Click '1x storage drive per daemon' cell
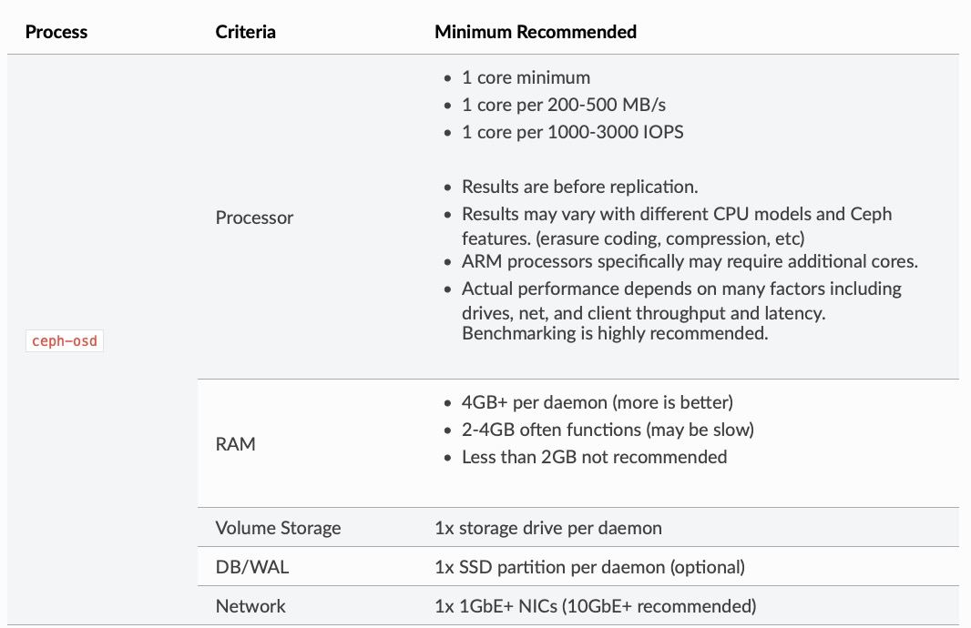The width and height of the screenshot is (971, 628). click(548, 528)
